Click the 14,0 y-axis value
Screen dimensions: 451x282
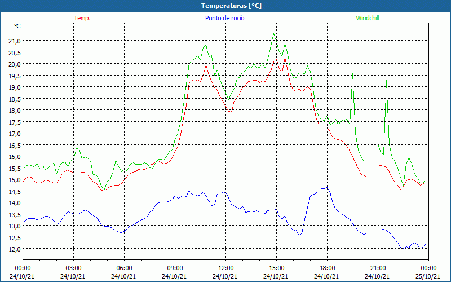pos(15,203)
